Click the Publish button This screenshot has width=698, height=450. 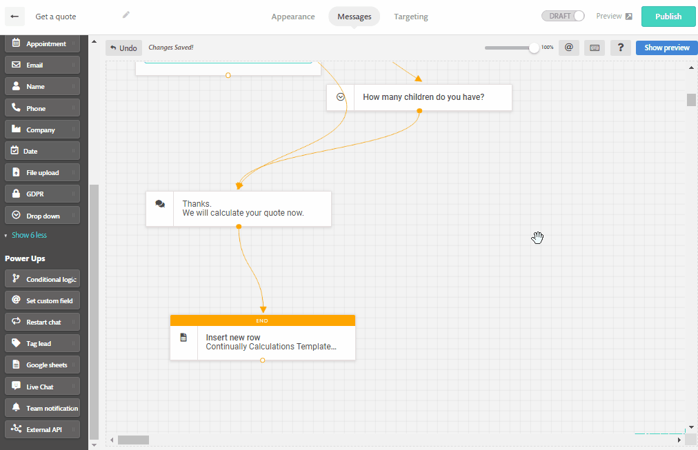tap(668, 17)
